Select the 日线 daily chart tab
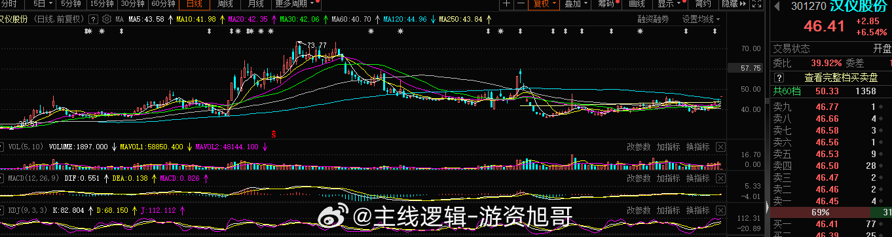 (195, 4)
